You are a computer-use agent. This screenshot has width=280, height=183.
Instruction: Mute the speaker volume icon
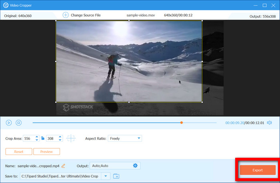coord(269,123)
